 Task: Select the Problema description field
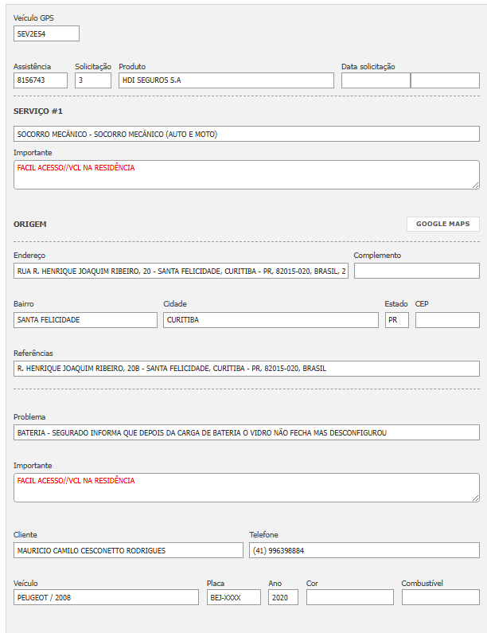pyautogui.click(x=247, y=432)
